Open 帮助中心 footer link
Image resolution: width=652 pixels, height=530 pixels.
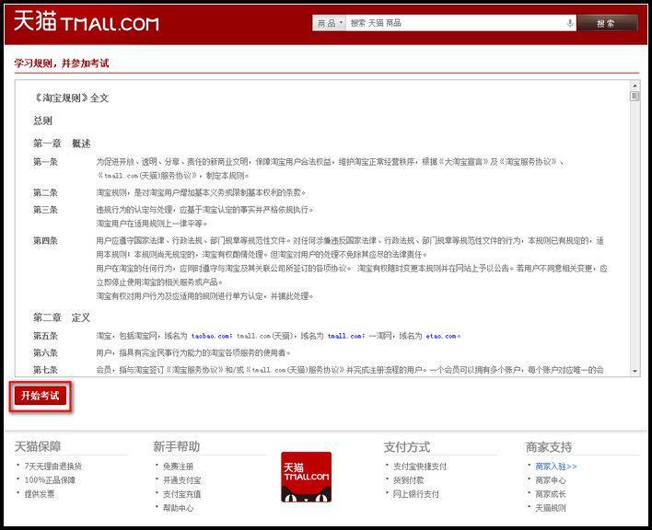pyautogui.click(x=178, y=508)
